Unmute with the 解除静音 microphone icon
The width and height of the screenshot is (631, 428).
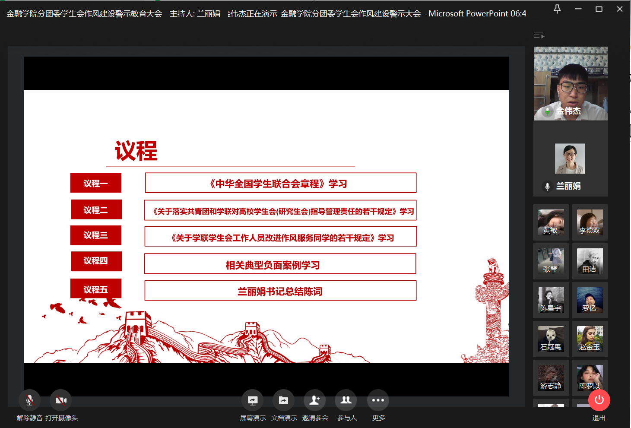tap(29, 400)
